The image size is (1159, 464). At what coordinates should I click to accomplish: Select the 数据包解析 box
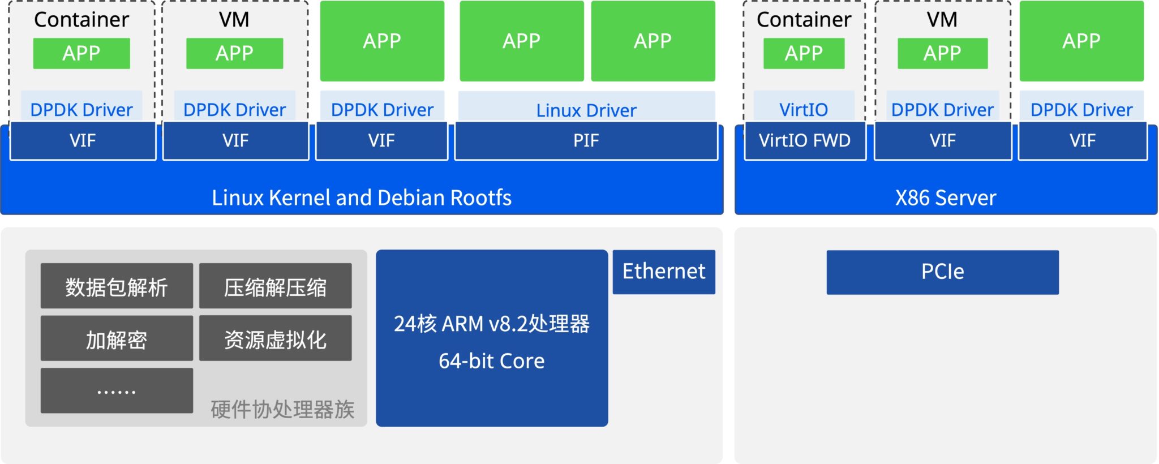[x=117, y=286]
